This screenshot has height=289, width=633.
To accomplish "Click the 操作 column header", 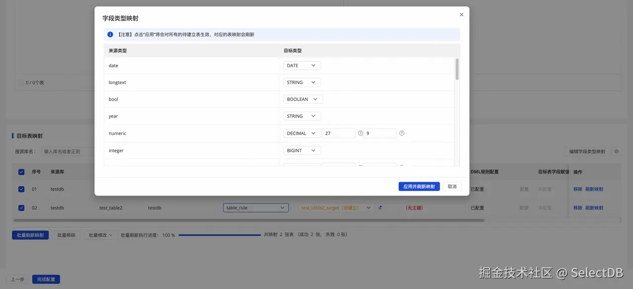I will (578, 172).
